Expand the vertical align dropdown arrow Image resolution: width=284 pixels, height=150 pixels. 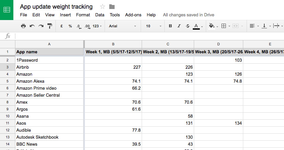[270, 26]
